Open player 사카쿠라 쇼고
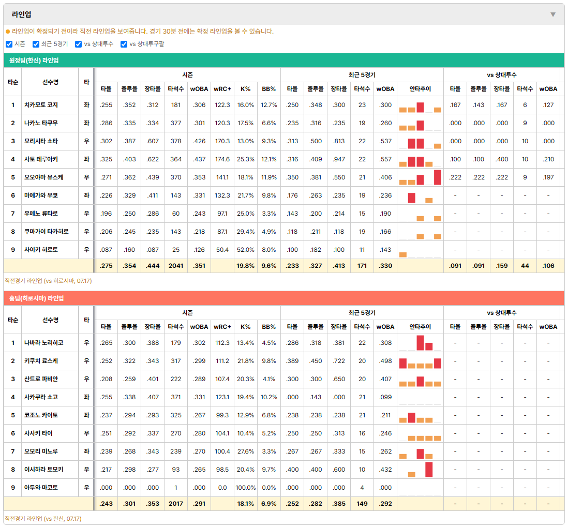Image resolution: width=568 pixels, height=528 pixels. point(41,397)
